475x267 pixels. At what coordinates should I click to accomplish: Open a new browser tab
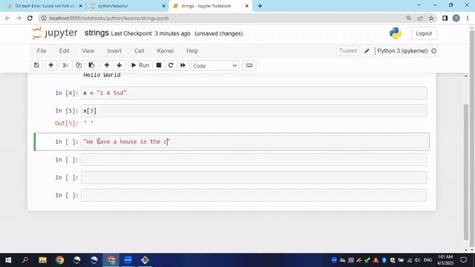click(260, 6)
